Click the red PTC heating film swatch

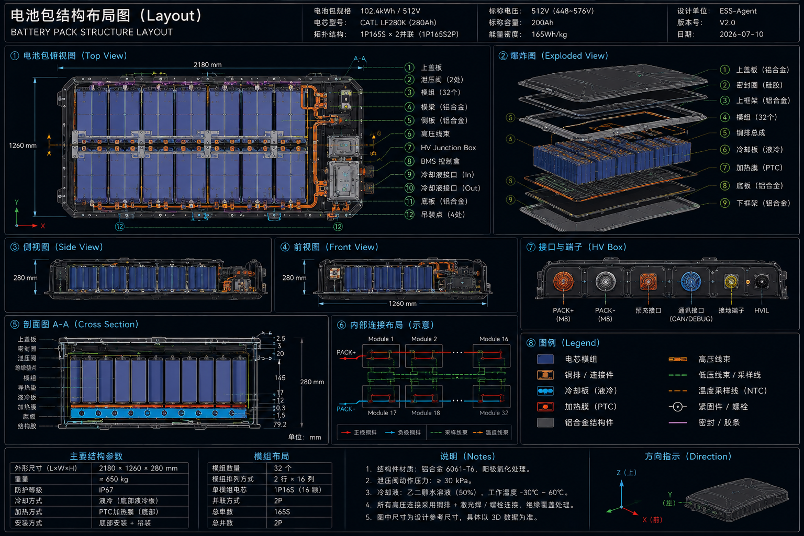(x=545, y=407)
